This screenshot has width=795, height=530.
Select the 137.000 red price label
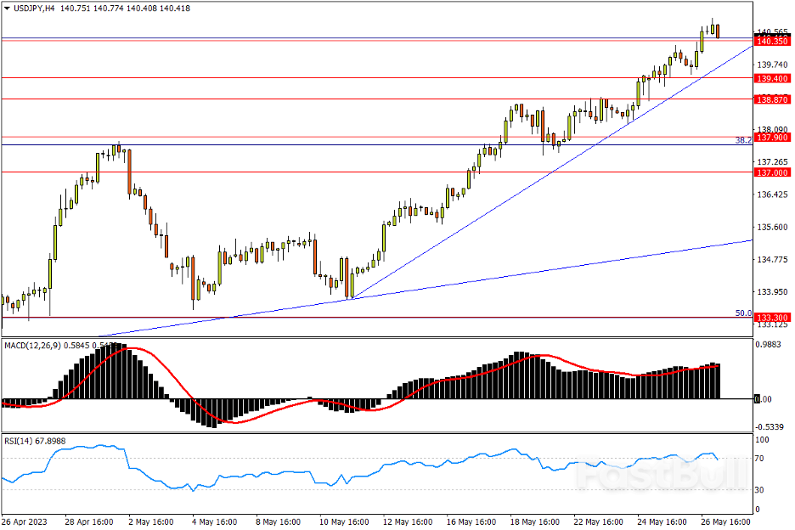771,172
